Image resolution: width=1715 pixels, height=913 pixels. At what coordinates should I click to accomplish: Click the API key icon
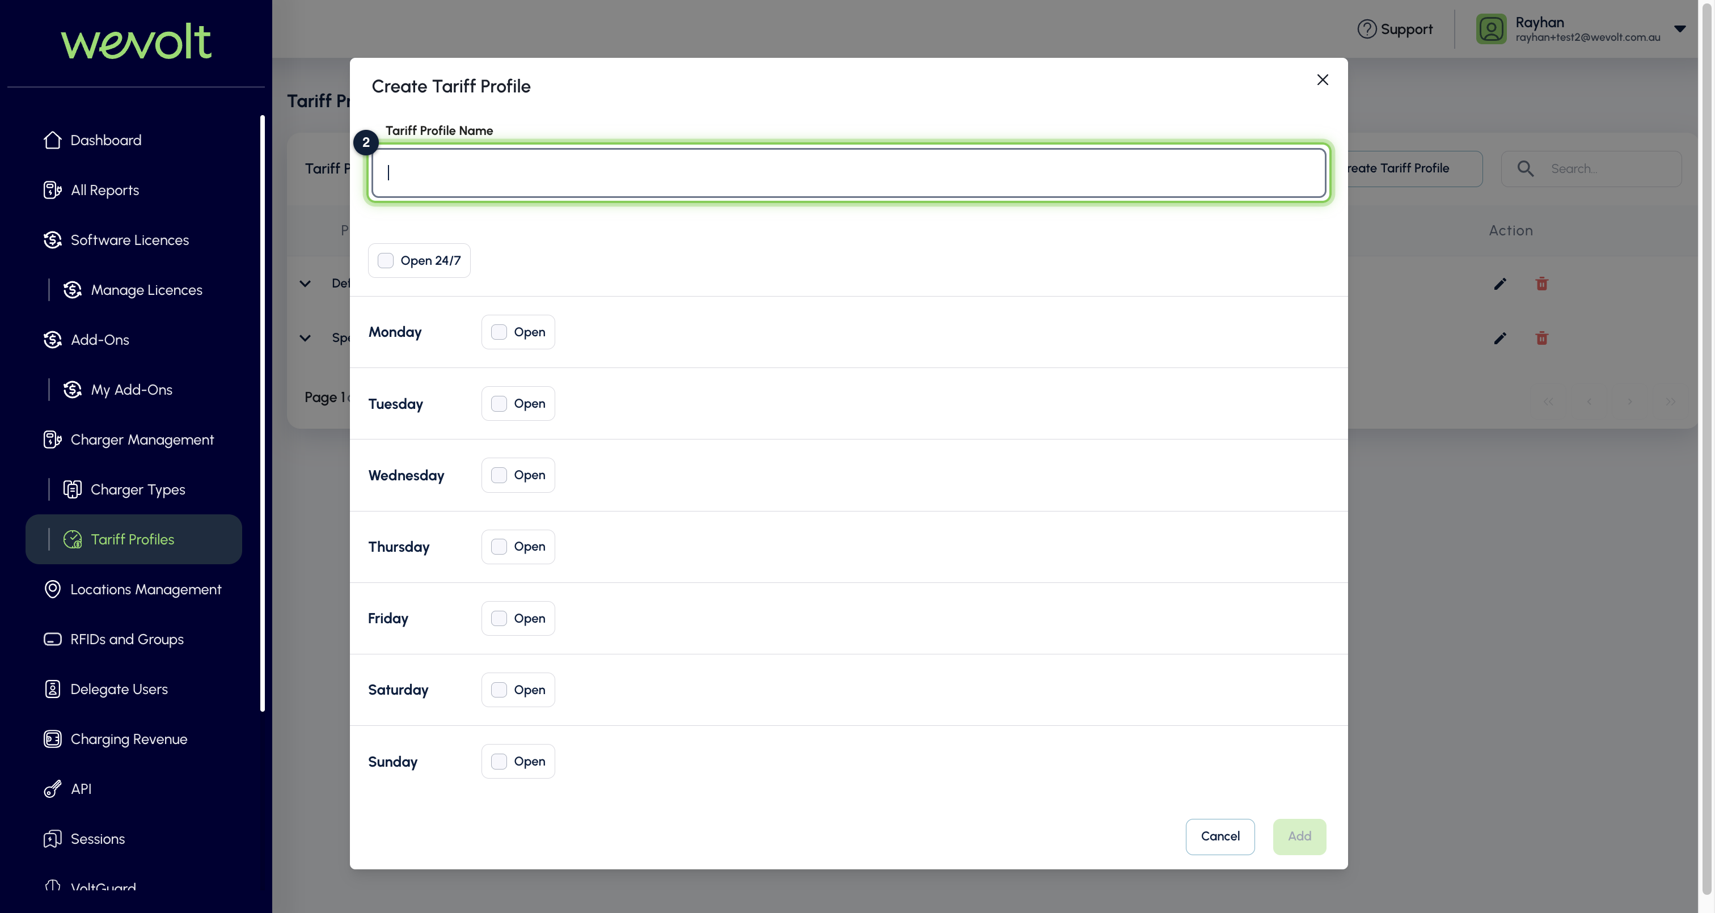53,789
